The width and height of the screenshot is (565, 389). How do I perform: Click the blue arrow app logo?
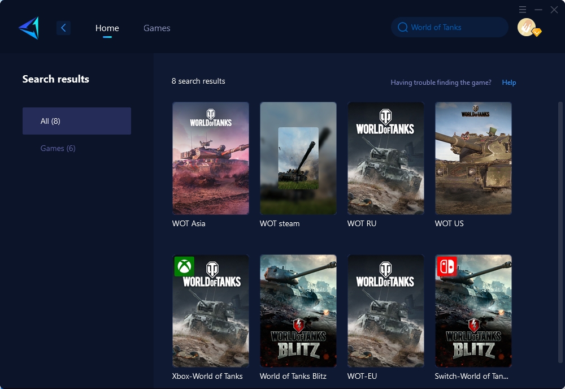coord(29,28)
